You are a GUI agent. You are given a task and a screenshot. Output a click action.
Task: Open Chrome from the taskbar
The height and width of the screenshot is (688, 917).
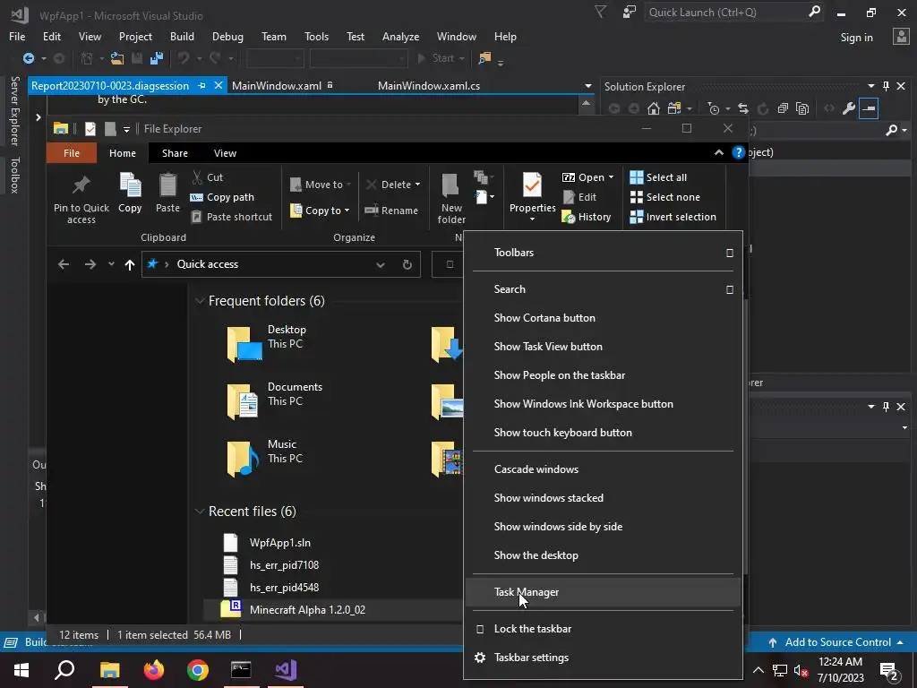coord(198,670)
